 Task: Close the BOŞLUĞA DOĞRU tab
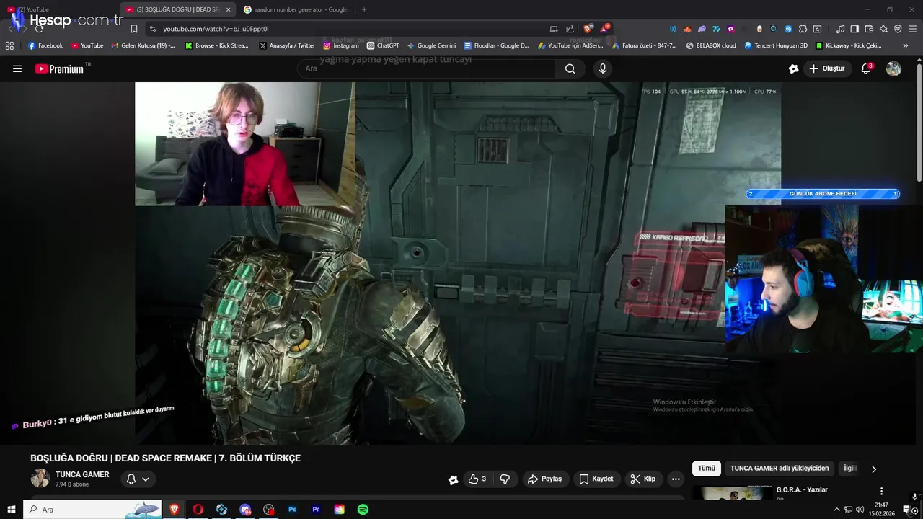click(x=228, y=9)
